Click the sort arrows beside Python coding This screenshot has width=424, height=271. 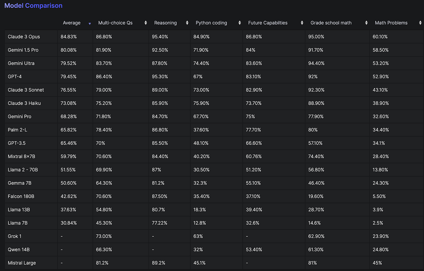[240, 23]
